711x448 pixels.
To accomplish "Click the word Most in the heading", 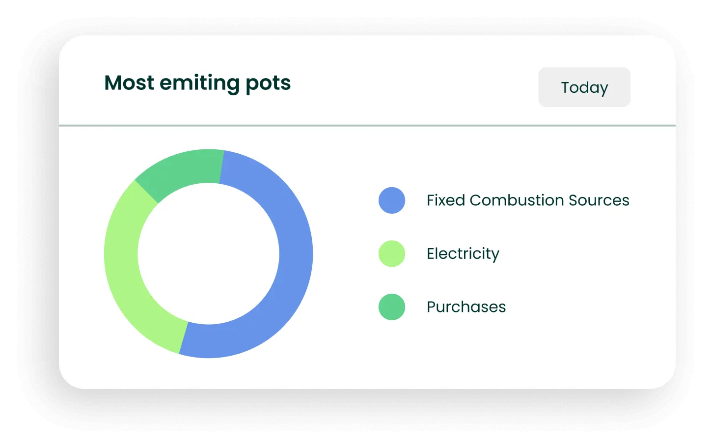I will pyautogui.click(x=129, y=83).
